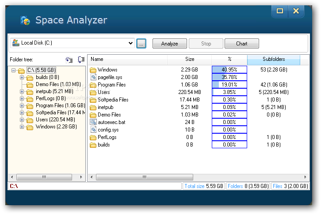321x214 pixels.
Task: Click the collapse-all folder tree icon
Action: pos(81,60)
